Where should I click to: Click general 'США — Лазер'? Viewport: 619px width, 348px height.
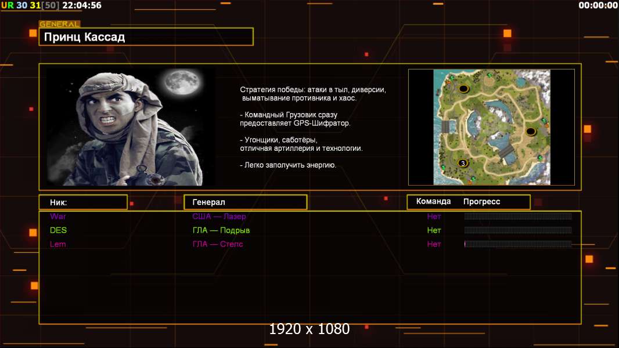219,216
